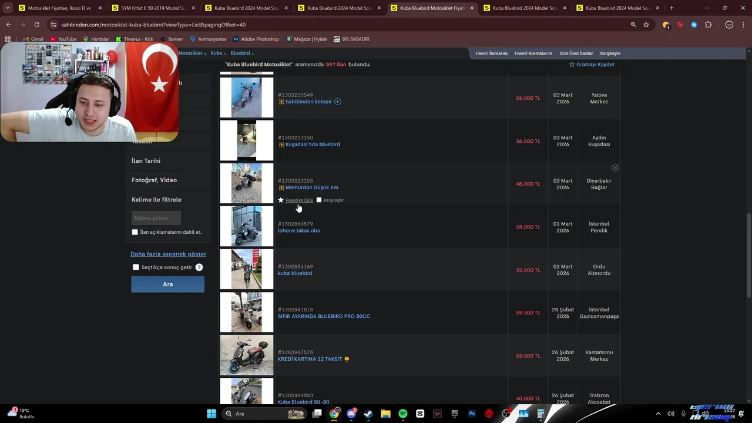Open the YouTube bookmark
This screenshot has height=423, width=752.
(x=63, y=39)
